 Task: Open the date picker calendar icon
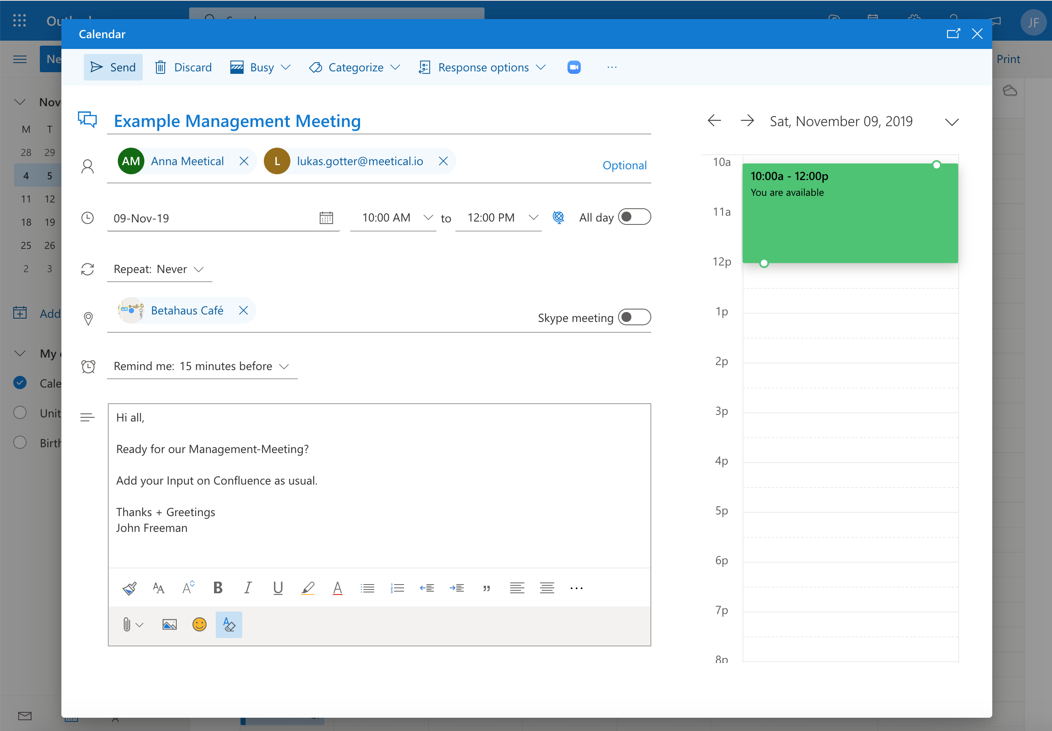pos(326,218)
